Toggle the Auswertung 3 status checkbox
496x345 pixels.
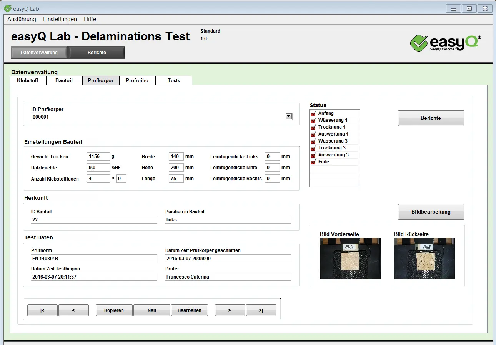click(x=313, y=155)
